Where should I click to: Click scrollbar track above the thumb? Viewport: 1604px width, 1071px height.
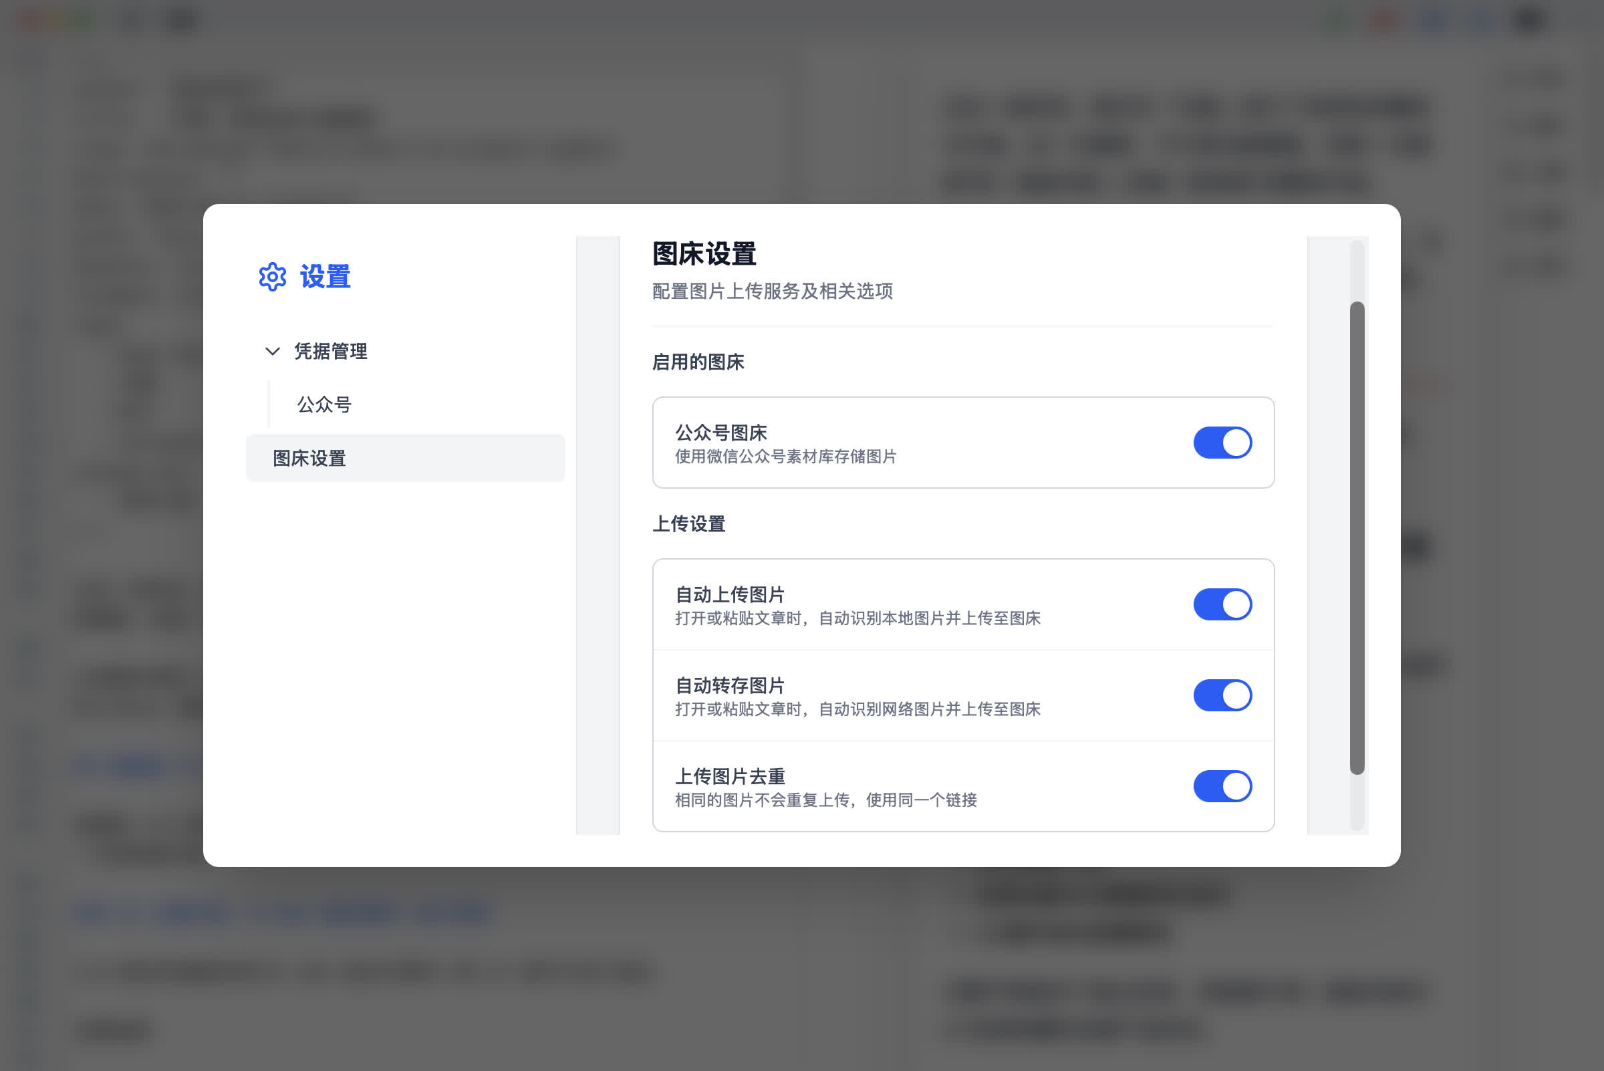pyautogui.click(x=1357, y=270)
